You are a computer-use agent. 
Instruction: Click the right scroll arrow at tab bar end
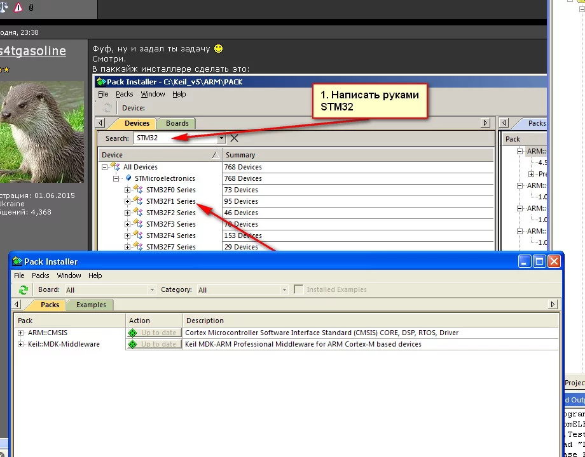(x=553, y=305)
